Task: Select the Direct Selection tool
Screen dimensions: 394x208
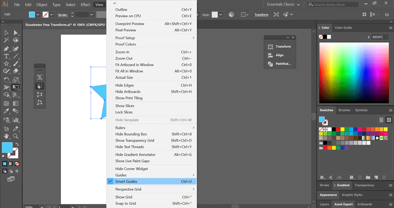Action: [x=16, y=33]
